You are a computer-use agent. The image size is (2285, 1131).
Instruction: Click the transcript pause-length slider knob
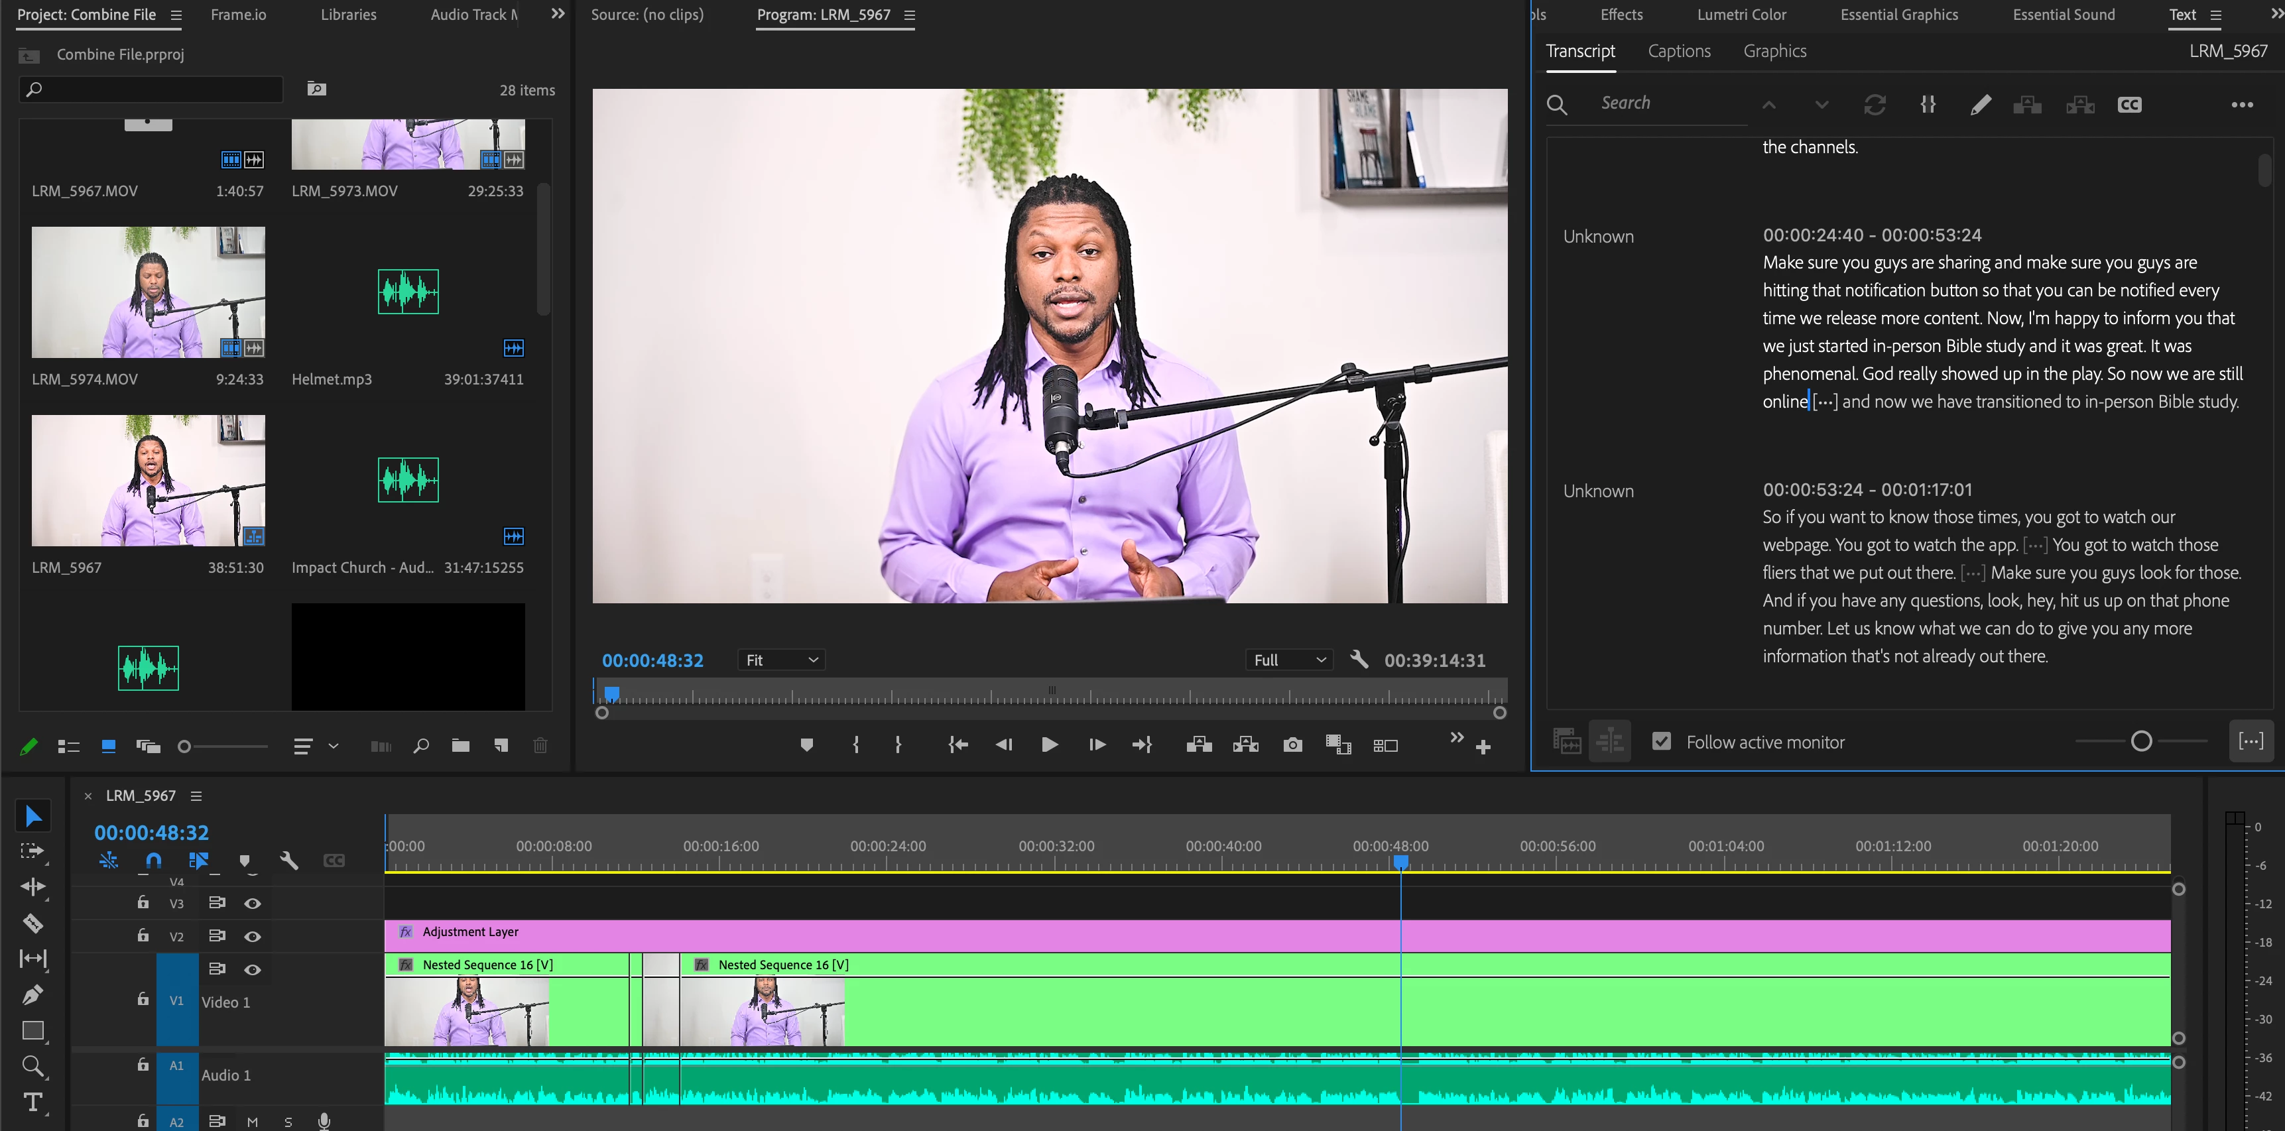coord(2140,742)
